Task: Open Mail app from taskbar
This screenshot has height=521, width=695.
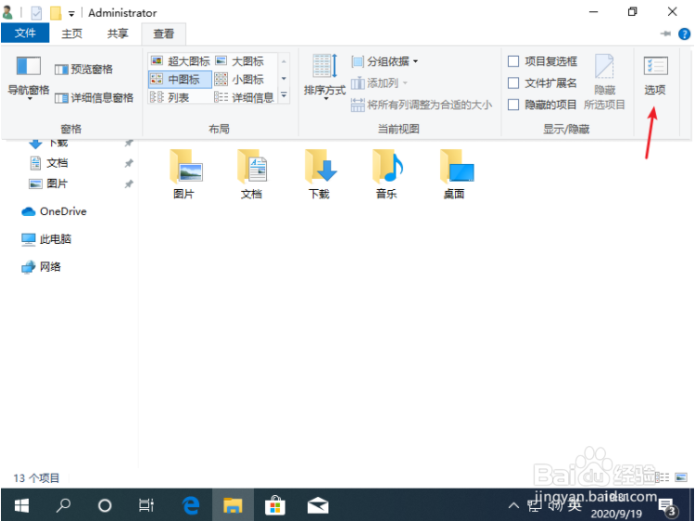Action: [318, 505]
